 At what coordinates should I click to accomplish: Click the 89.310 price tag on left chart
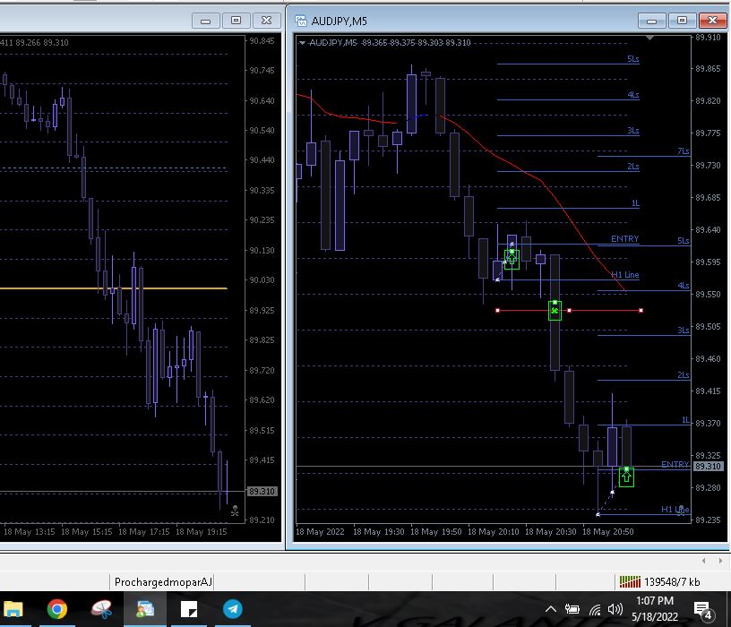click(x=262, y=492)
